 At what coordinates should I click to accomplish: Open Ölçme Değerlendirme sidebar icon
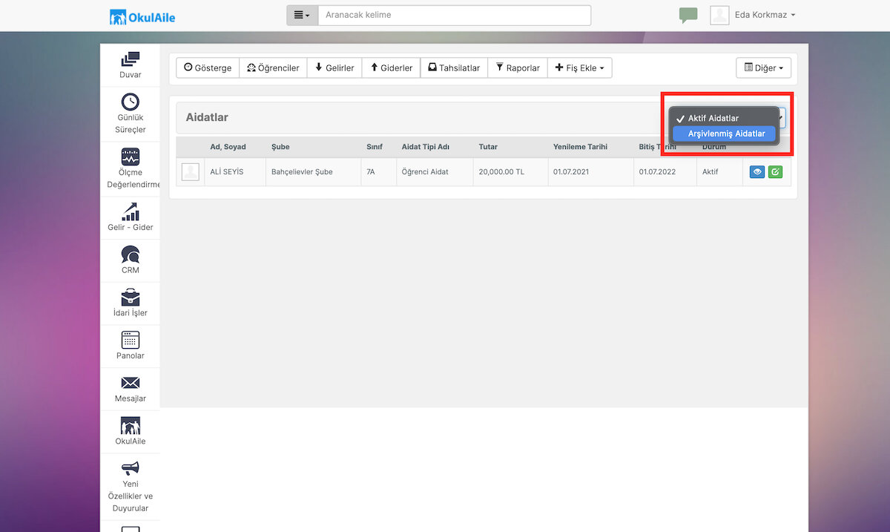(130, 157)
